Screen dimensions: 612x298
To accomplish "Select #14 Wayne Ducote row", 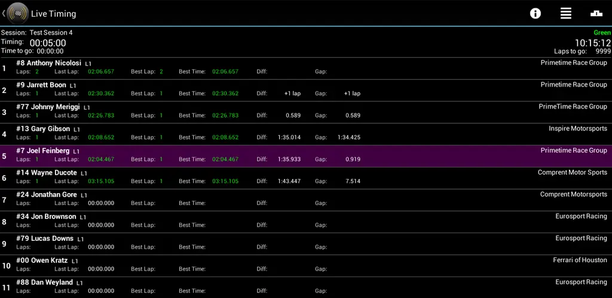I will tap(306, 178).
